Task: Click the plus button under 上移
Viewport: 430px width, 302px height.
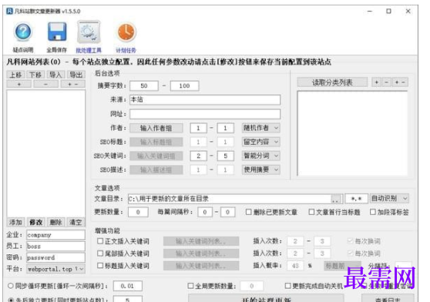Action: pos(19,84)
